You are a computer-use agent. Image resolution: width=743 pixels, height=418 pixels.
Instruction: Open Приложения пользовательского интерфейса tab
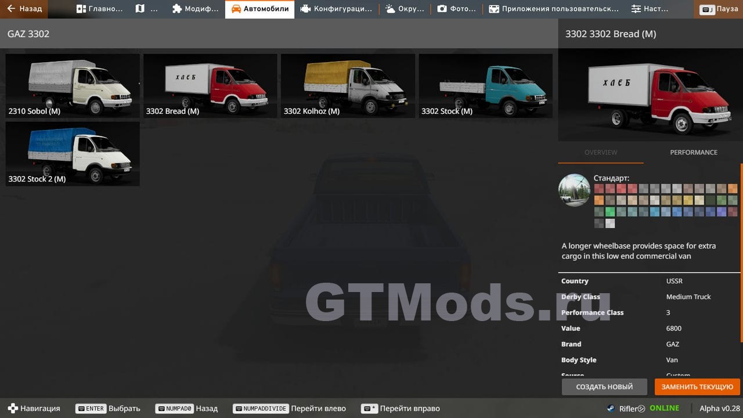(553, 9)
